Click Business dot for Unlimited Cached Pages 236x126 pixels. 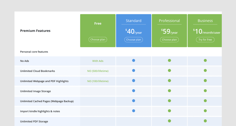[x=205, y=101]
